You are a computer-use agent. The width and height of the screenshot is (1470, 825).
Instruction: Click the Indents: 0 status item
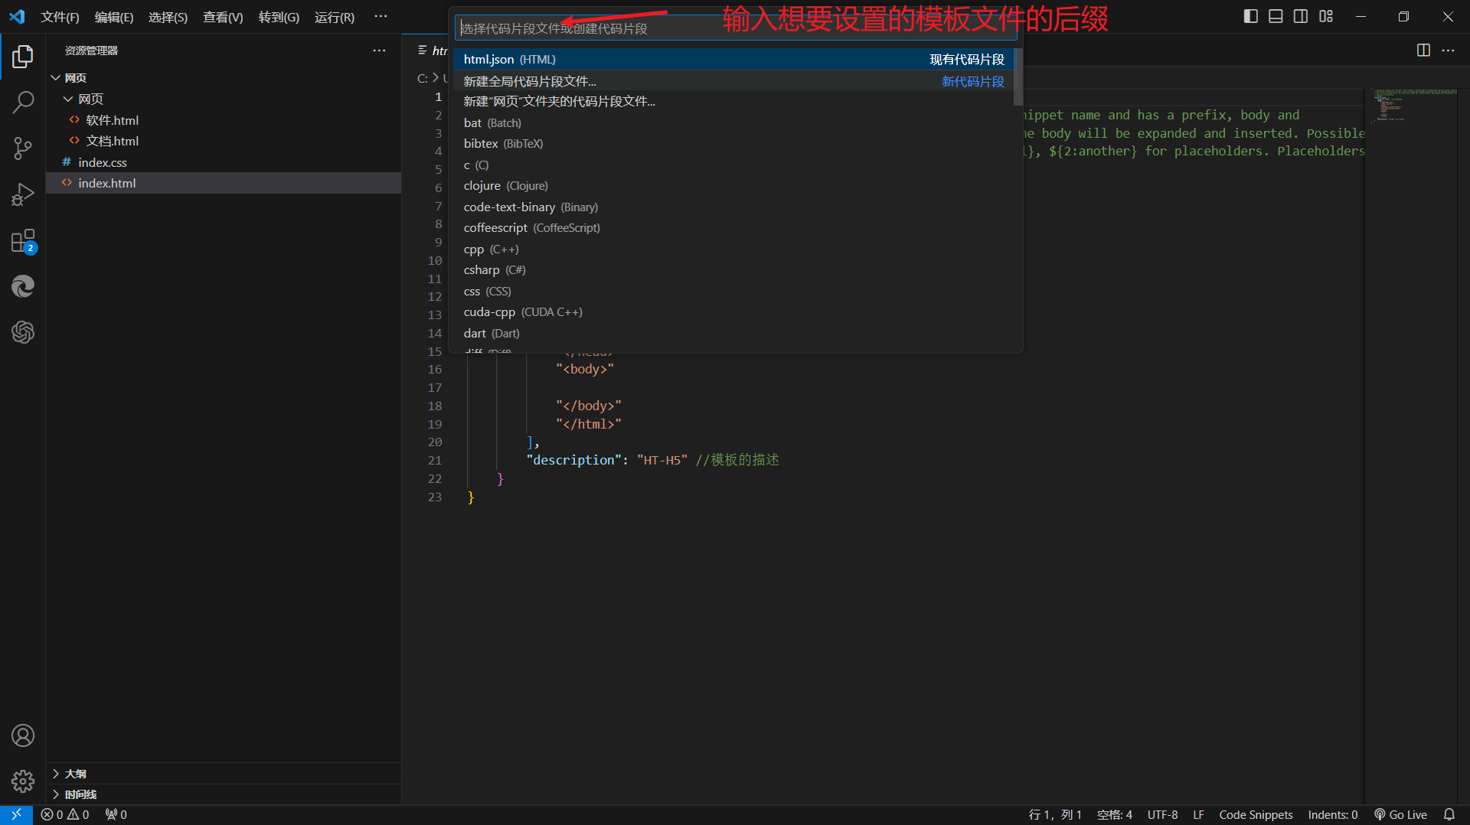[x=1332, y=814]
